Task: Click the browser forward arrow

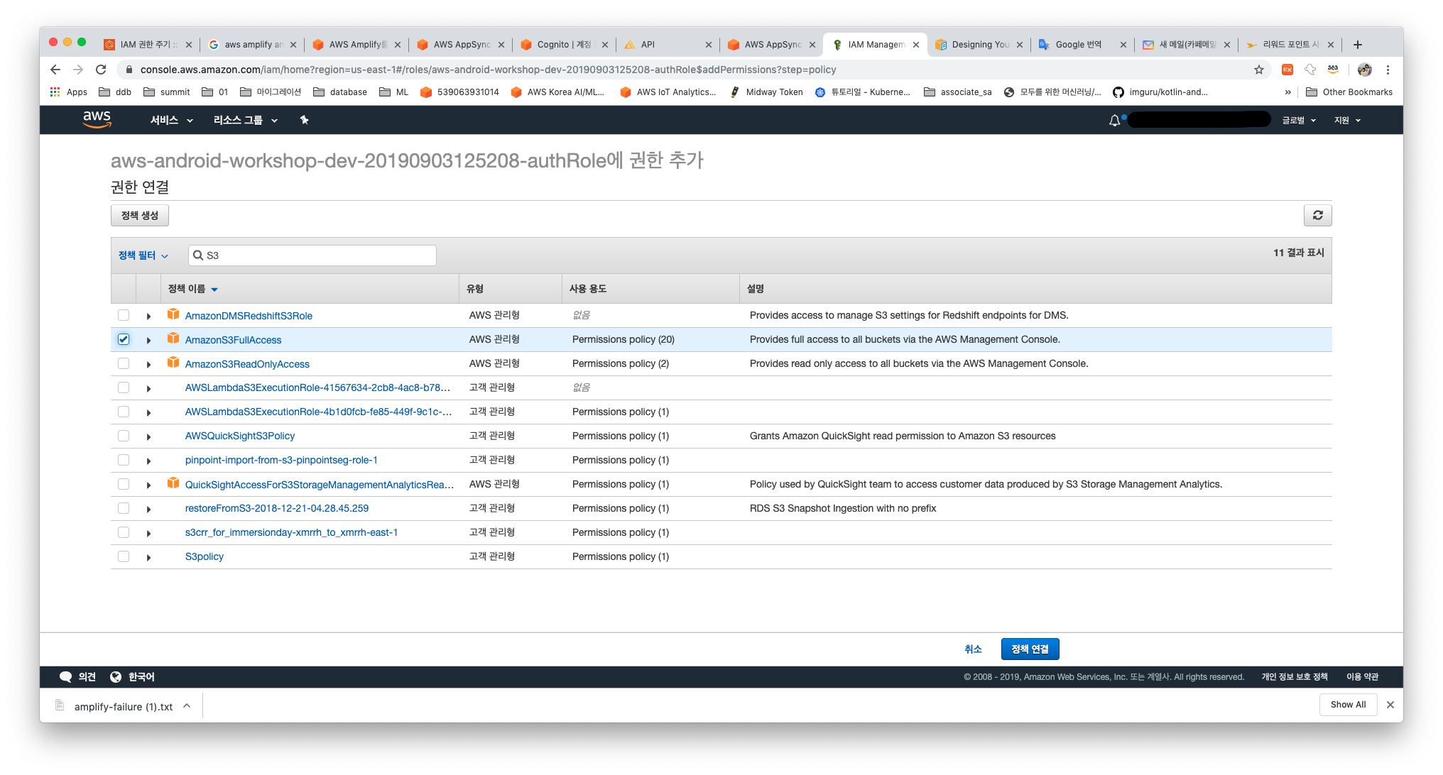Action: point(78,70)
